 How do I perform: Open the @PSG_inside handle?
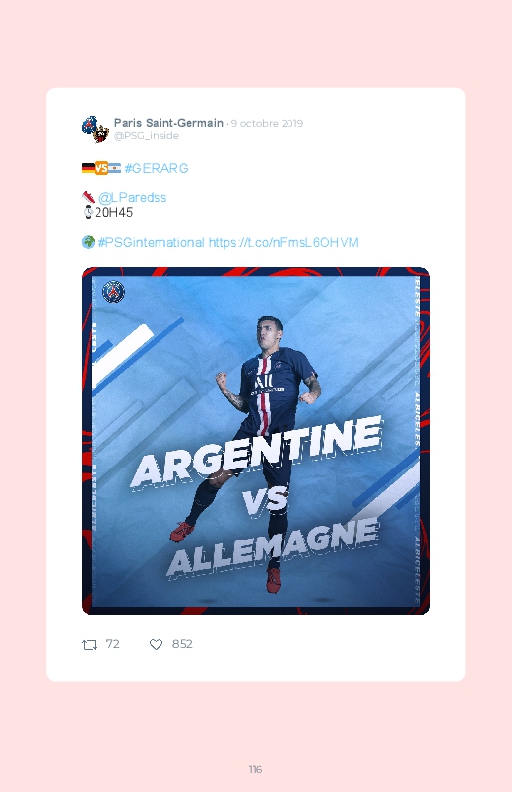click(147, 136)
